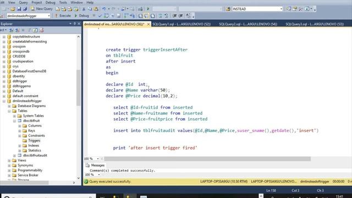Switch to SQLQuery2.sql tab
Image resolution: width=352 pixels, height=198 pixels.
(x=248, y=24)
